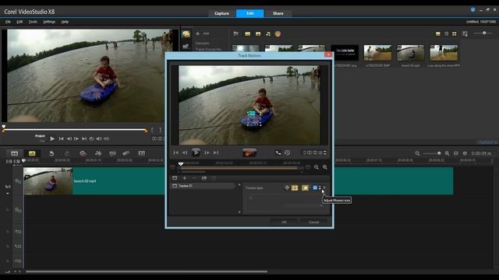Image resolution: width=499 pixels, height=280 pixels.
Task: Open the File menu
Action: pyautogui.click(x=8, y=22)
